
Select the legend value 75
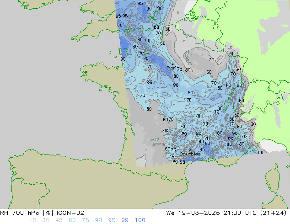[85, 220]
